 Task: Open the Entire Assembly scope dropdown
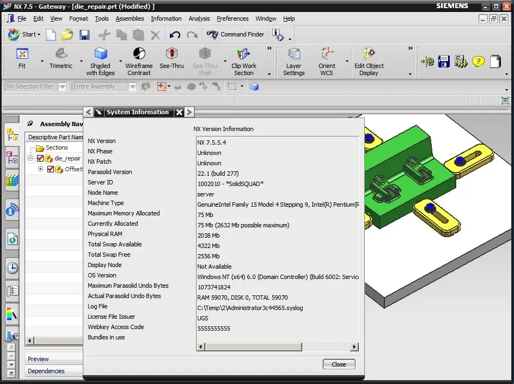pyautogui.click(x=132, y=86)
